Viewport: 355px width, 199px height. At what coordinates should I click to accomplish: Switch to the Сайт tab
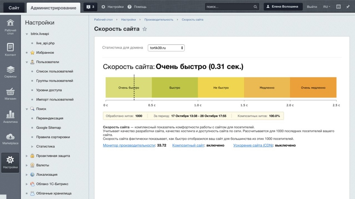click(14, 8)
